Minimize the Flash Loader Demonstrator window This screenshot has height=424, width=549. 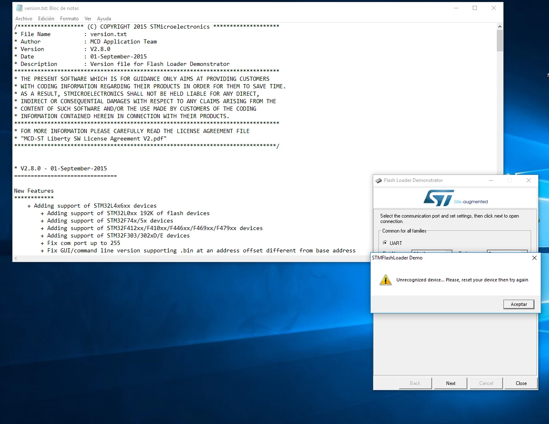point(491,180)
